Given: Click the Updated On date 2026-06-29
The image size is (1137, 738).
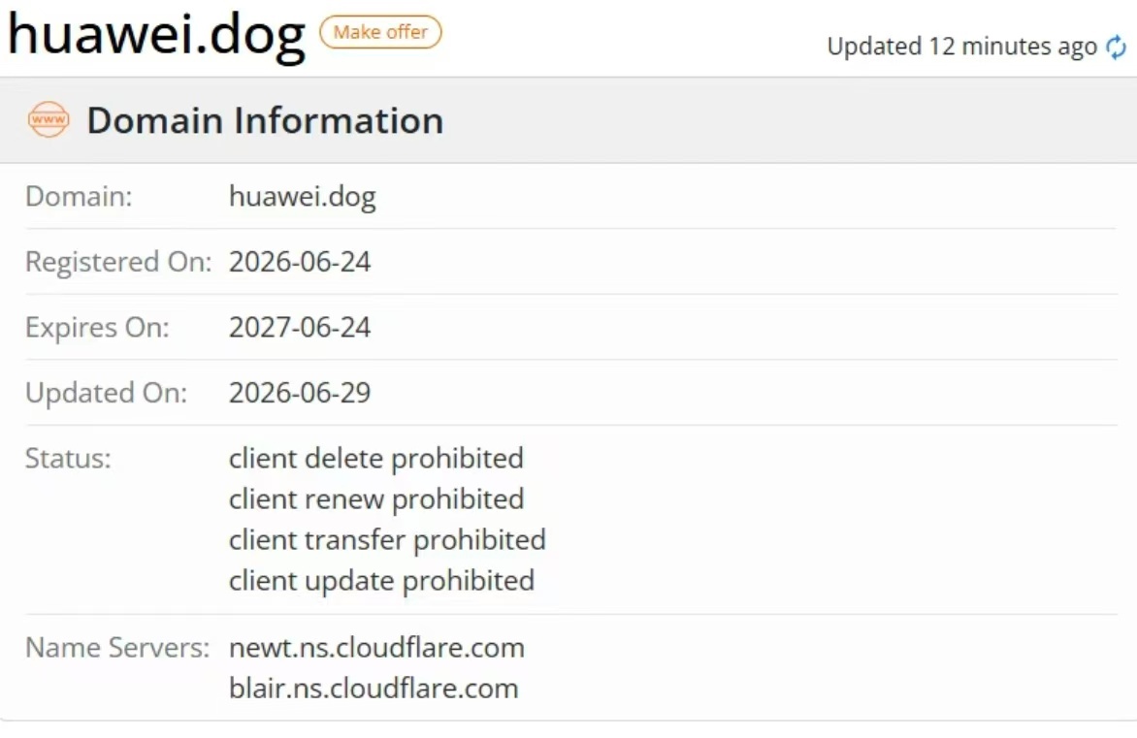Looking at the screenshot, I should (300, 393).
